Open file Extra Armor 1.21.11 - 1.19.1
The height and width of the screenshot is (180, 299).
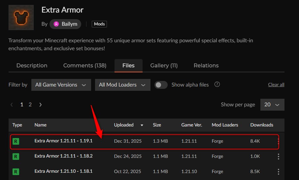(x=63, y=141)
